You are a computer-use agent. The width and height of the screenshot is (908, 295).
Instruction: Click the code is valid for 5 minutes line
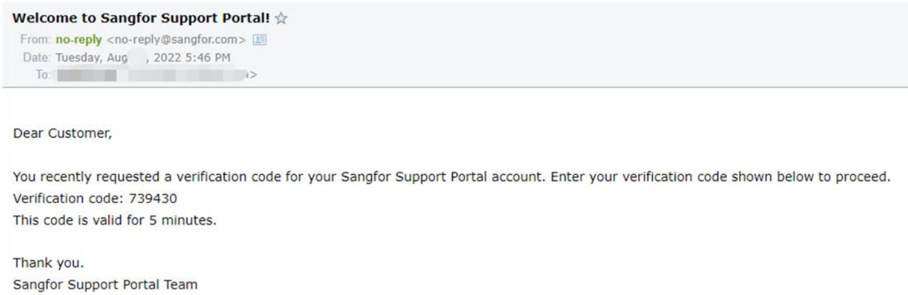[115, 219]
